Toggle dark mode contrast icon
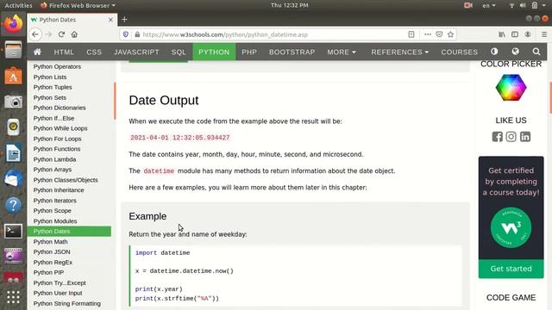The image size is (552, 310). click(494, 52)
